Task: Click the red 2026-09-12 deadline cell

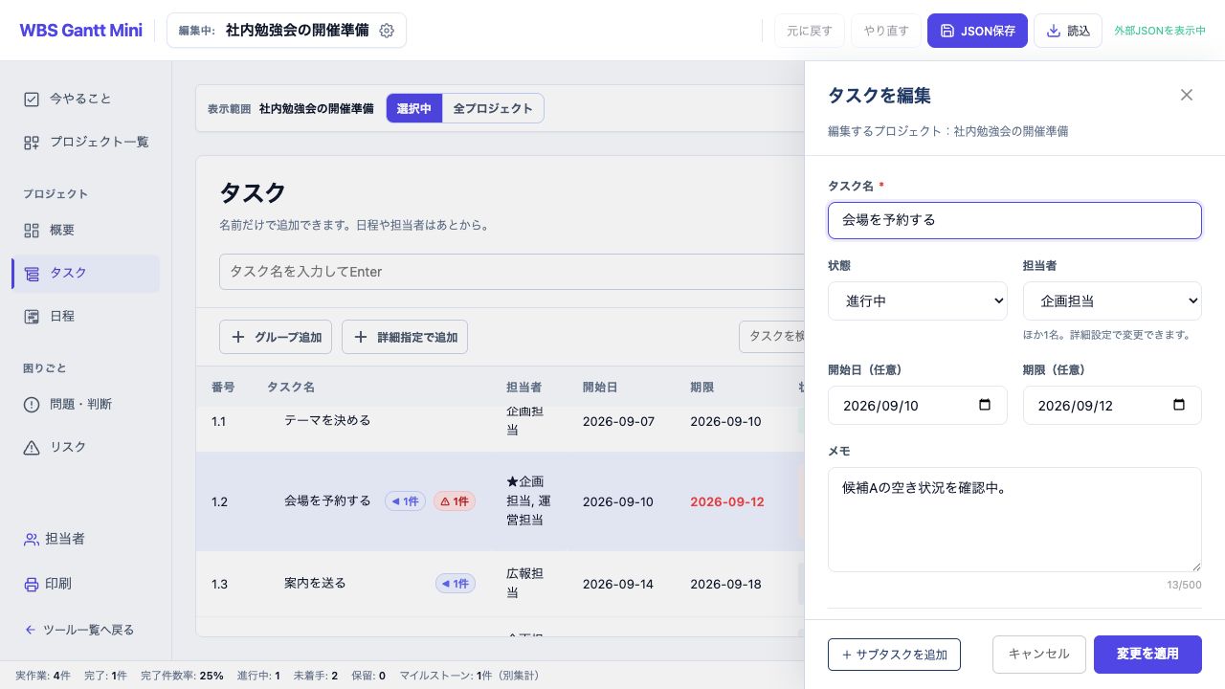Action: pos(727,501)
